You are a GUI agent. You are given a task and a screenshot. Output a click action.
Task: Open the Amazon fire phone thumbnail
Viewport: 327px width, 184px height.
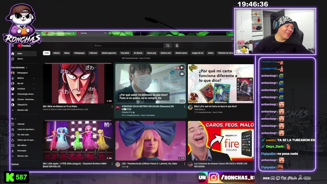click(221, 141)
